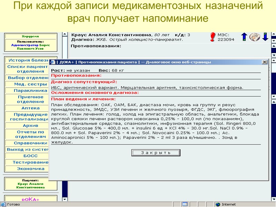
Task: Click the user name Администратор Борис Павлович Усов
Action: pyautogui.click(x=30, y=47)
